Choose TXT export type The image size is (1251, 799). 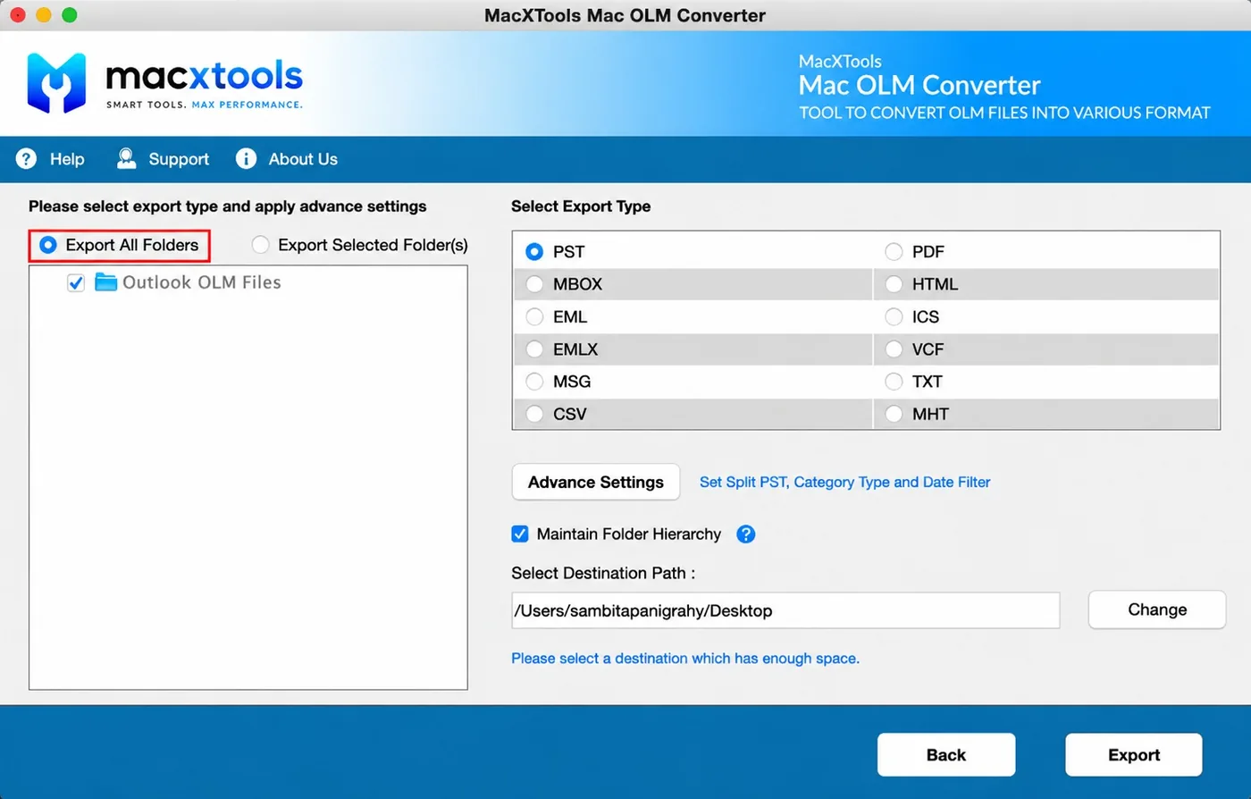click(x=894, y=382)
